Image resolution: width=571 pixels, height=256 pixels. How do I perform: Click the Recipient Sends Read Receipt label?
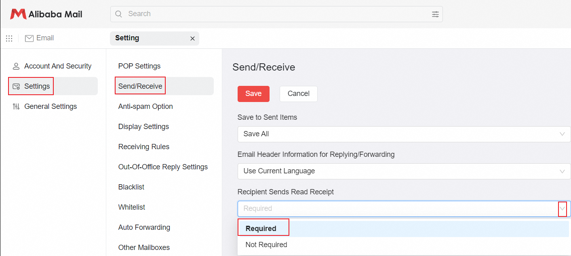tap(286, 192)
